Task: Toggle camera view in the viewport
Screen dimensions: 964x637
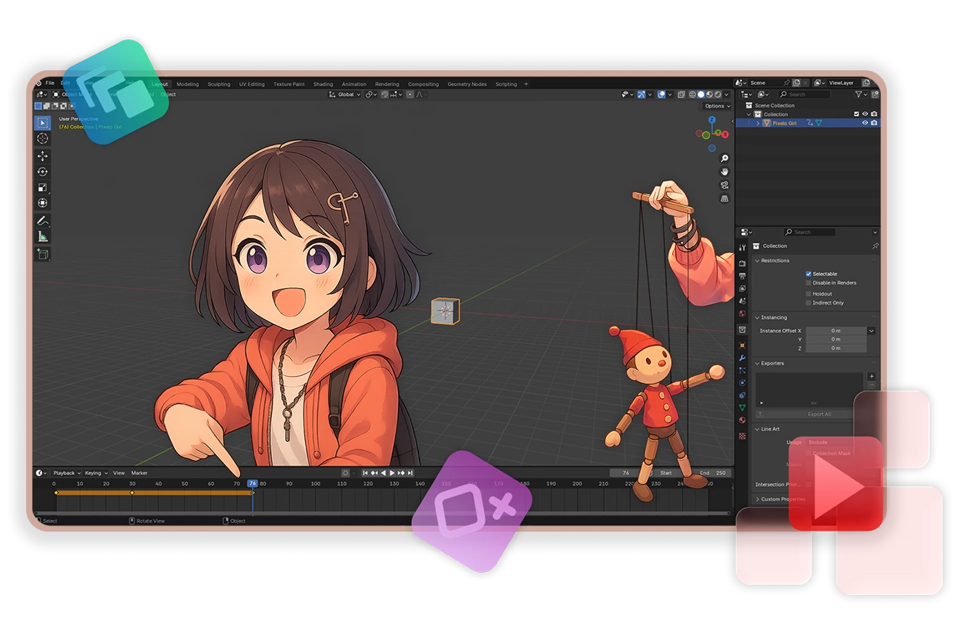Action: (x=724, y=185)
